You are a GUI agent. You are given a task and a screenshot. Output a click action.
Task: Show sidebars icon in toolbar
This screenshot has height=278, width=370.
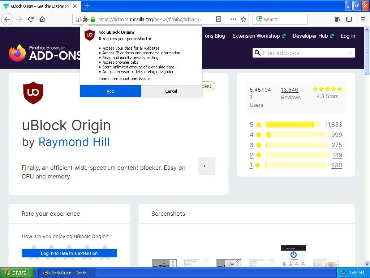point(349,19)
